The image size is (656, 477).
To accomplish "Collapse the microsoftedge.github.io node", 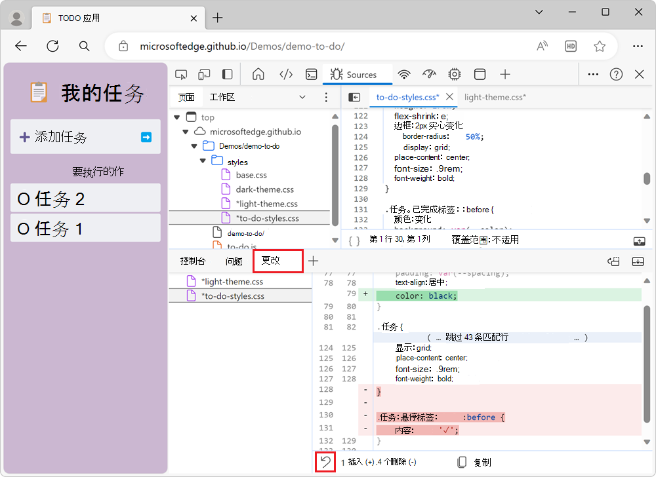I will click(186, 132).
